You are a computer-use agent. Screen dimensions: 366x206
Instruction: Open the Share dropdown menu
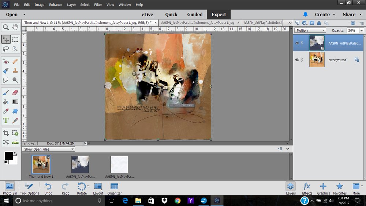pyautogui.click(x=352, y=15)
